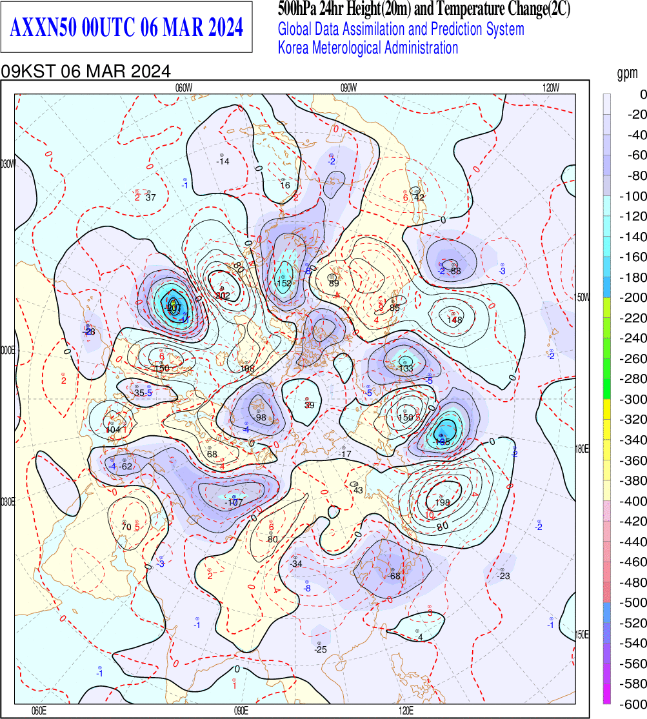Click the "090W" longitude label
This screenshot has width=647, height=719.
click(x=348, y=88)
